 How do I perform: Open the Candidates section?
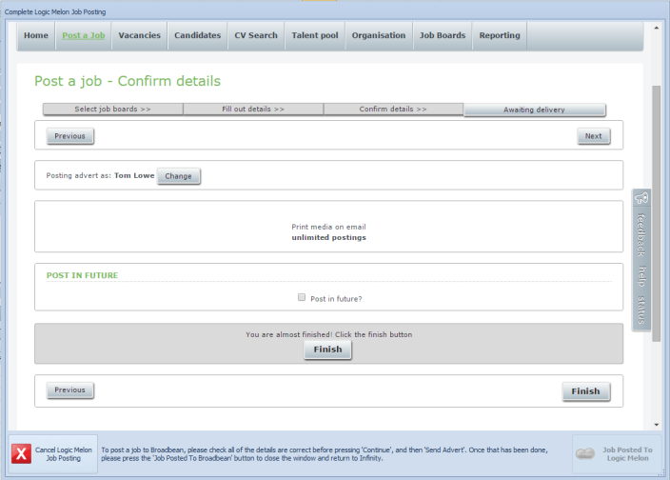197,35
